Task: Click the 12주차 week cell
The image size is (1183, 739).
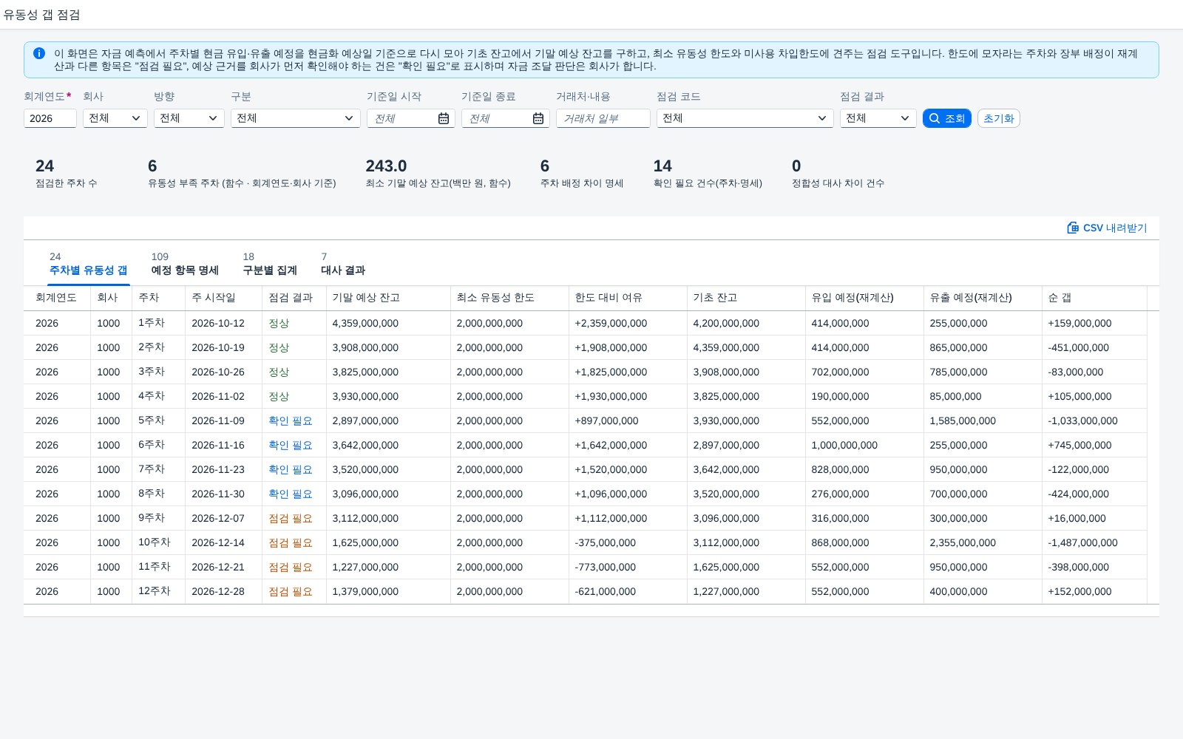Action: 155,591
